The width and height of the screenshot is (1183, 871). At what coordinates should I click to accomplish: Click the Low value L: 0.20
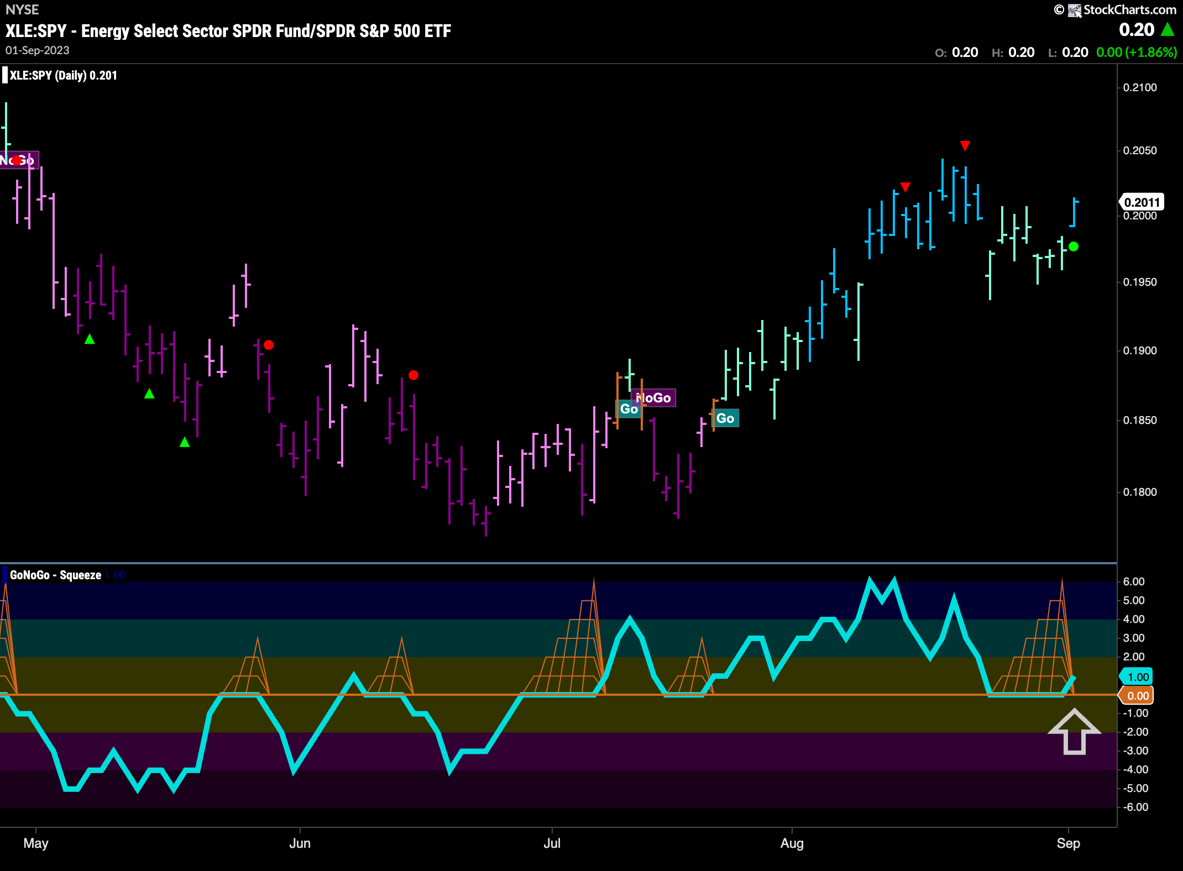pos(1068,53)
